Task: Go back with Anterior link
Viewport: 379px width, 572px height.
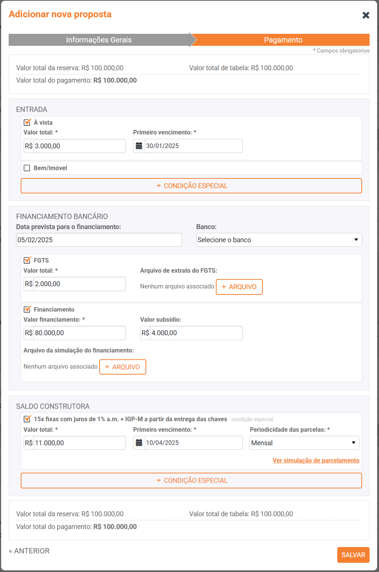Action: coord(29,551)
